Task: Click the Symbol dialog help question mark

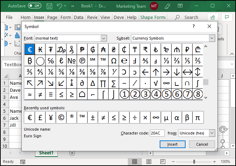Action: [194, 27]
